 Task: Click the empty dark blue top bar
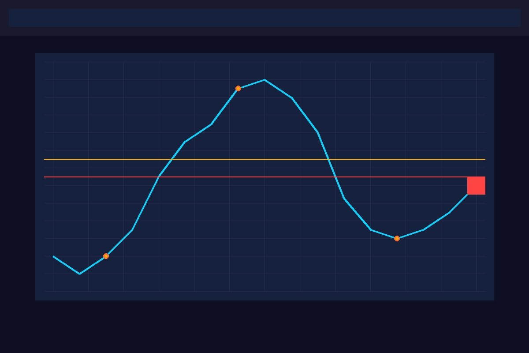[264, 18]
